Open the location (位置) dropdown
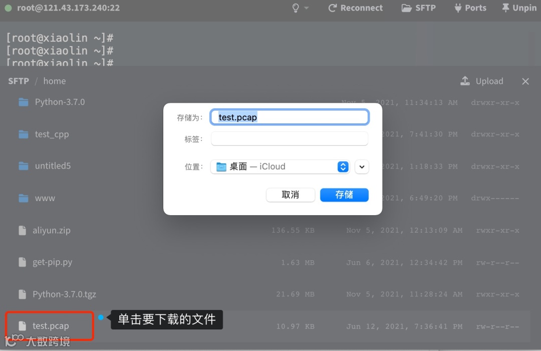 (280, 167)
